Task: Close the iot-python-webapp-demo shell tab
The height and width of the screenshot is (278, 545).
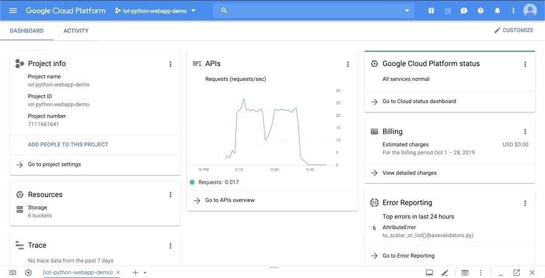Action: [118, 272]
